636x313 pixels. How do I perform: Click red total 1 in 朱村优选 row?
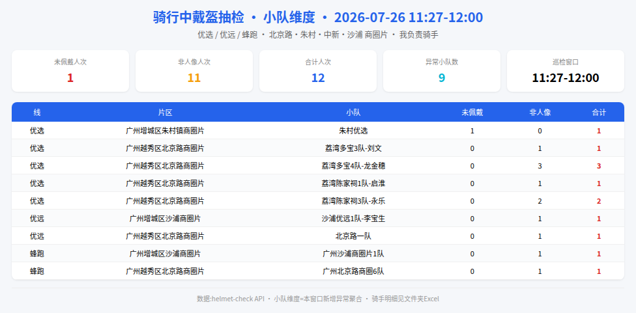pyautogui.click(x=599, y=131)
